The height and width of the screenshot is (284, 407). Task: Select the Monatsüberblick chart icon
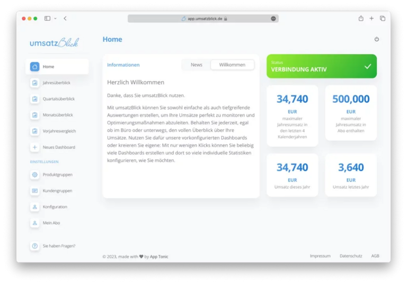35,115
